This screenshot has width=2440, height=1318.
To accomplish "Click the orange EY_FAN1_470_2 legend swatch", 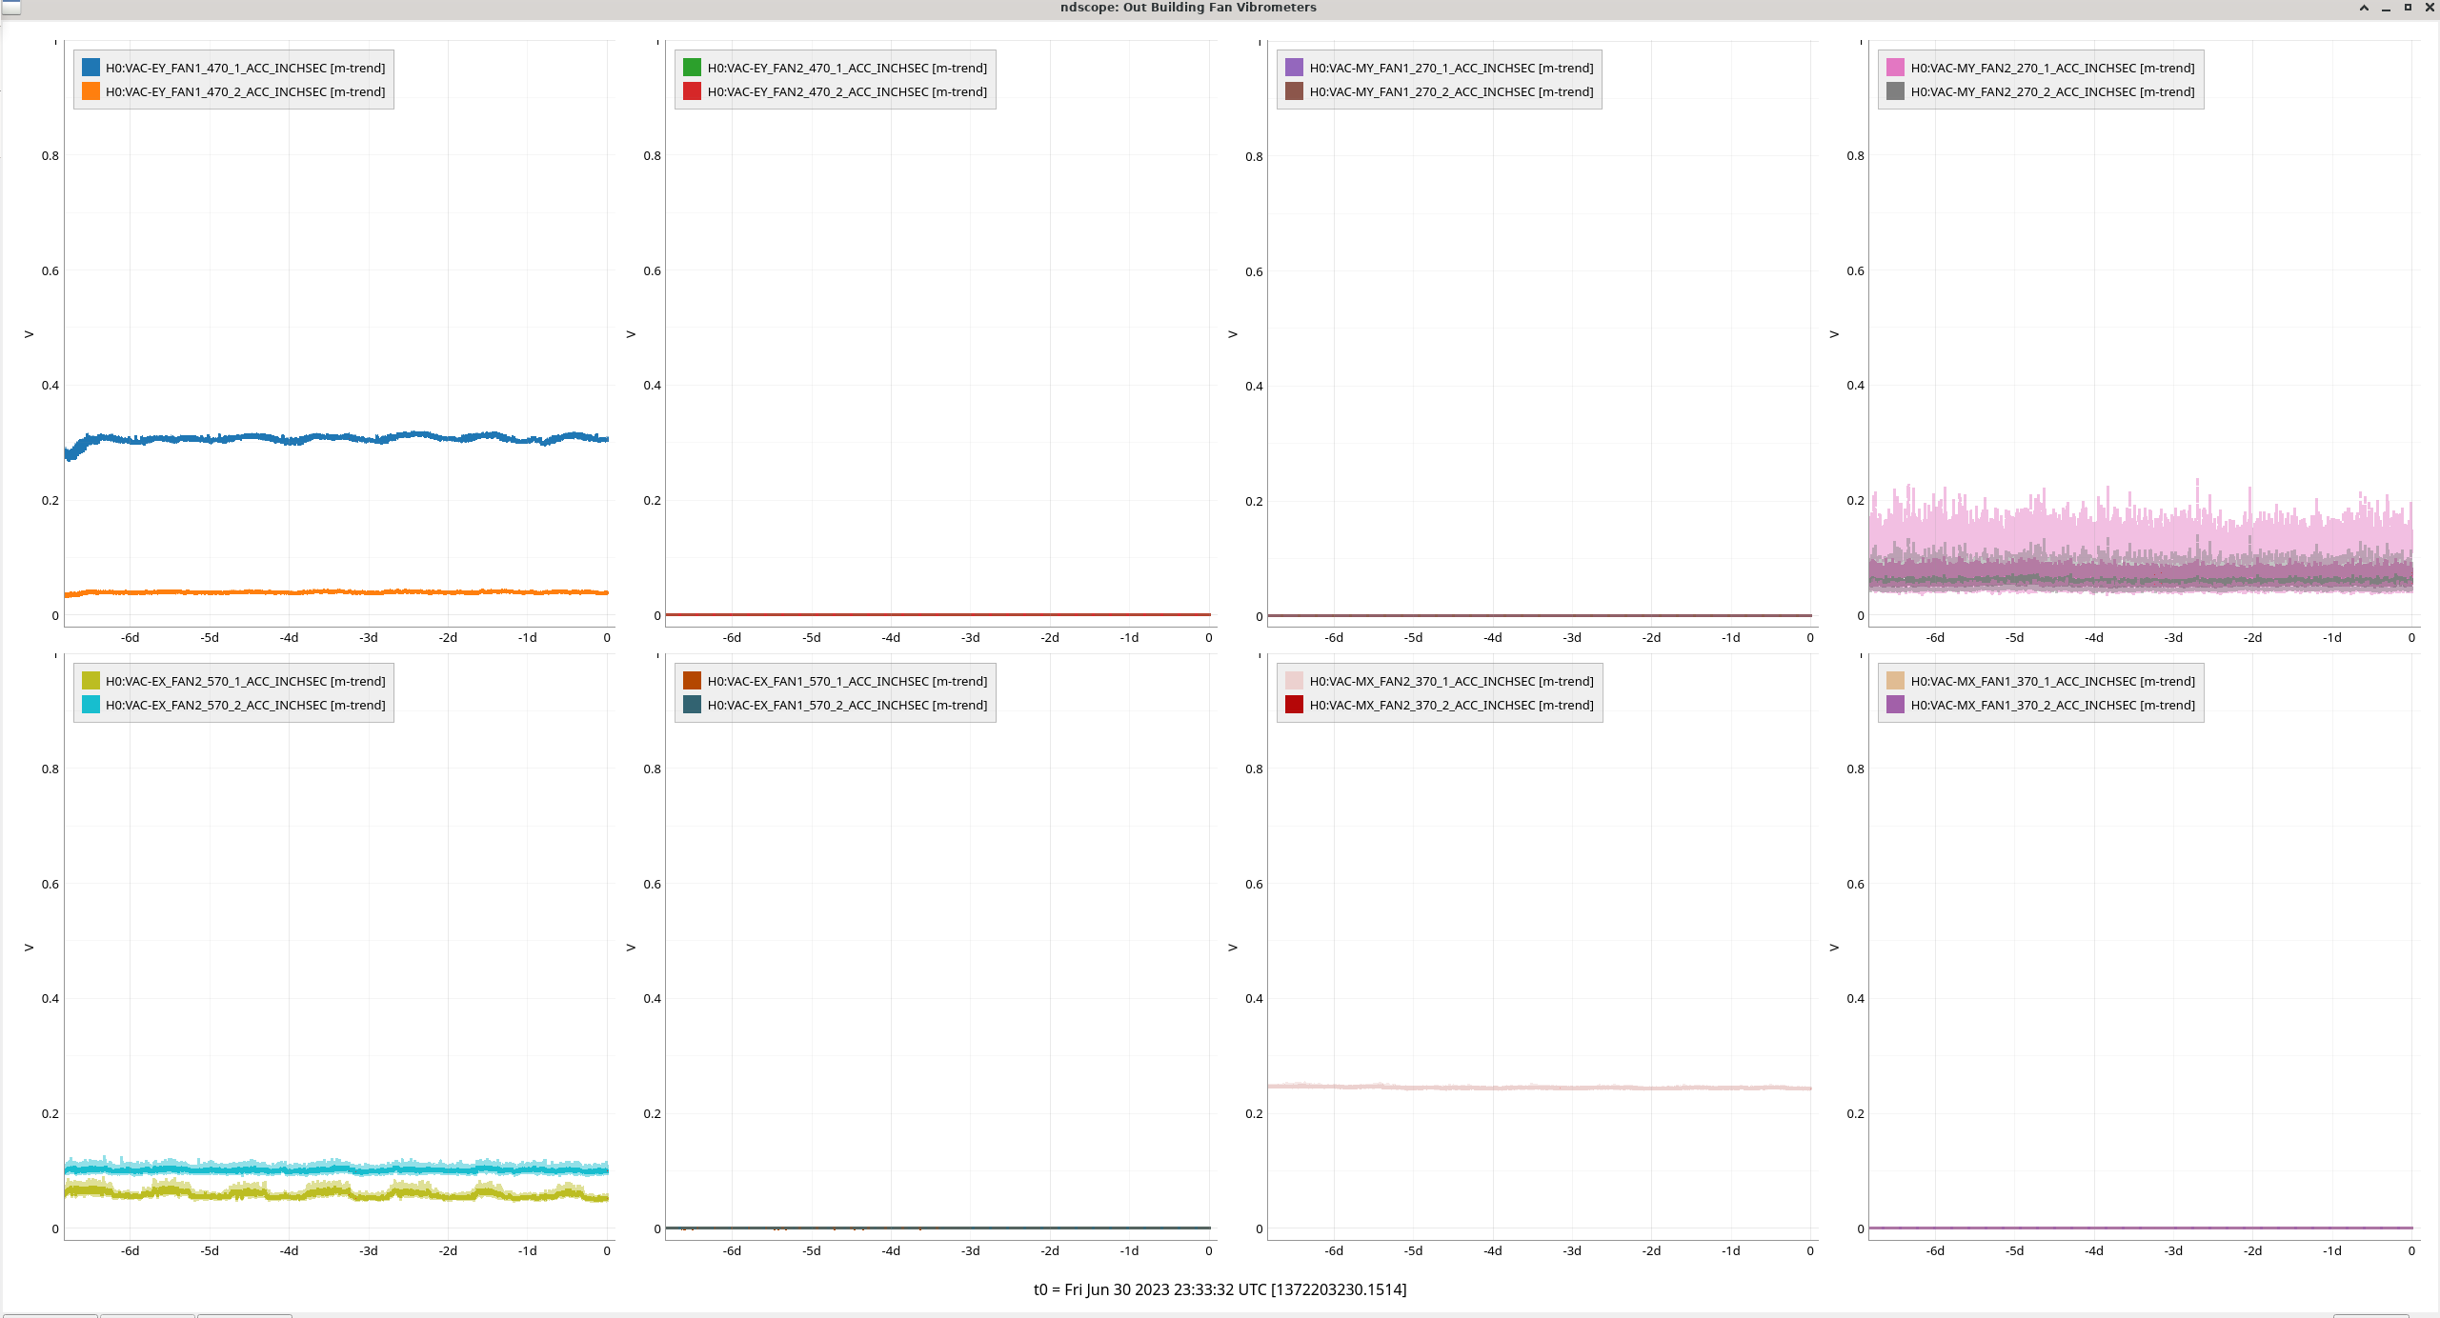I will pyautogui.click(x=91, y=91).
